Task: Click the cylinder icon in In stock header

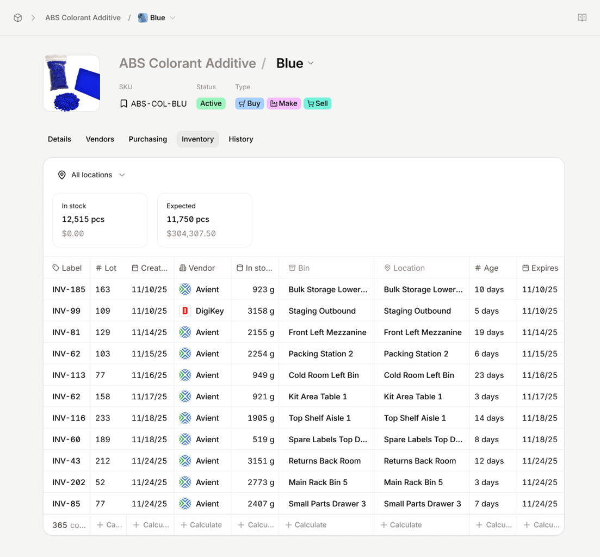Action: (239, 268)
